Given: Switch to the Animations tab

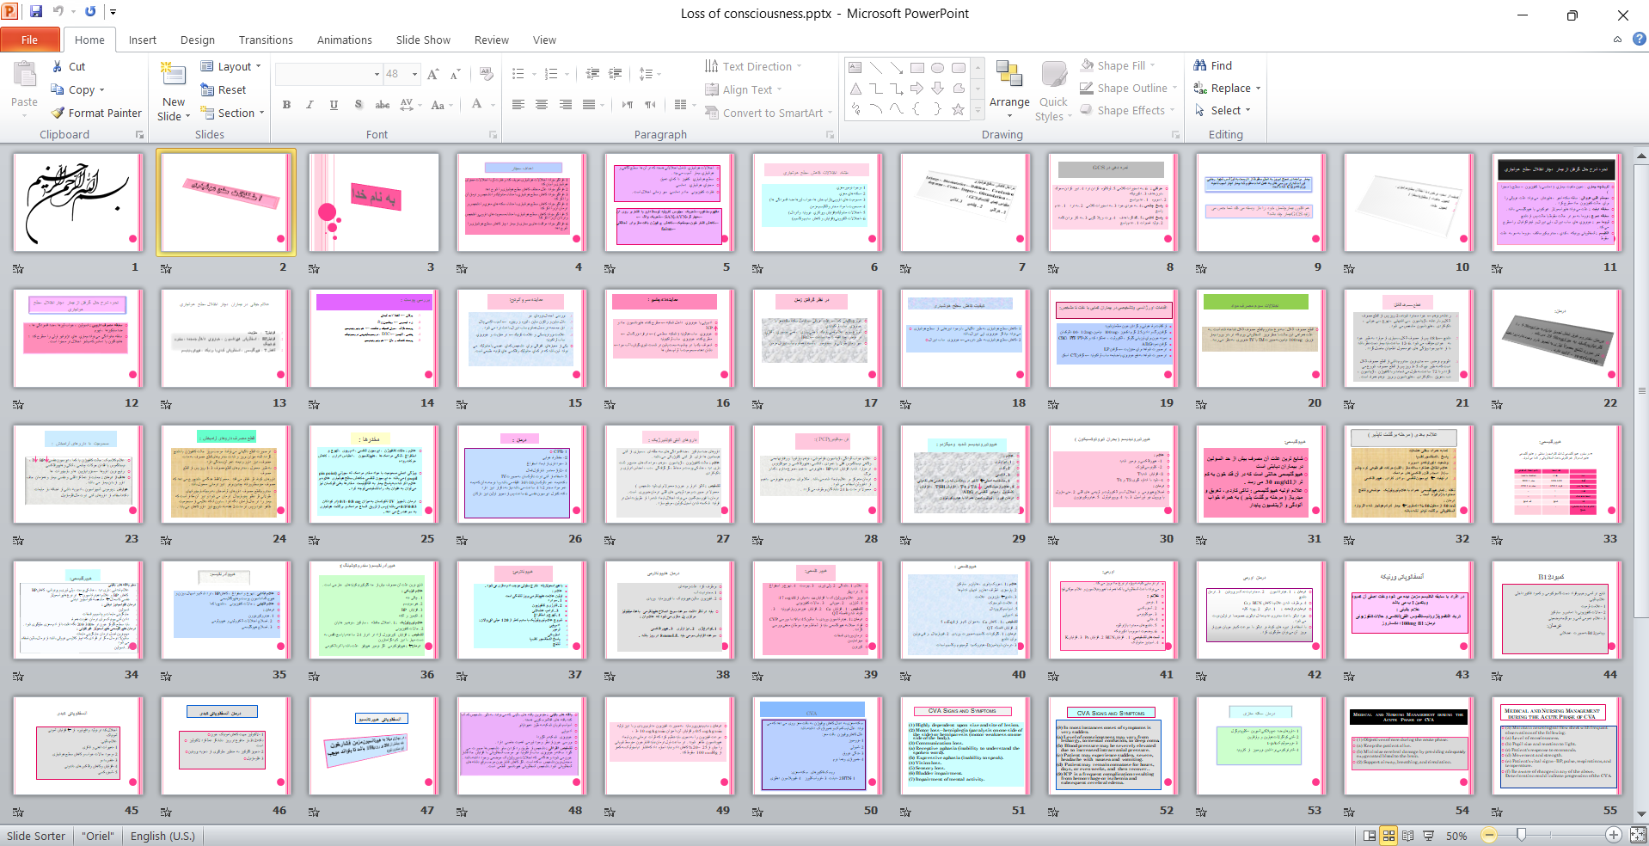Looking at the screenshot, I should coord(345,40).
